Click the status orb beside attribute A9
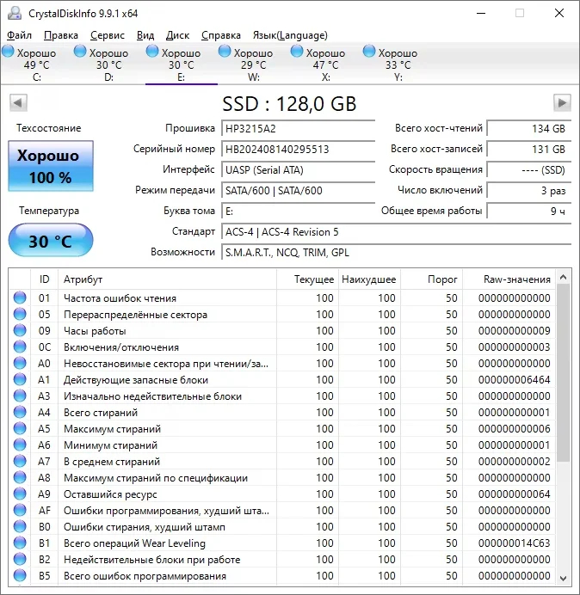 click(x=20, y=494)
